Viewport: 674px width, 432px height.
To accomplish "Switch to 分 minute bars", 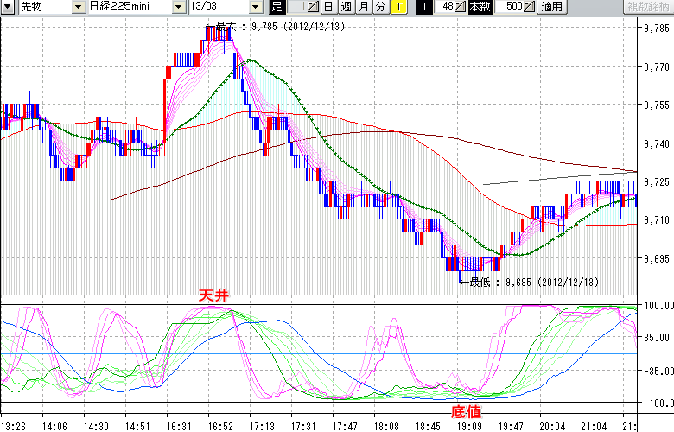I will (x=380, y=7).
